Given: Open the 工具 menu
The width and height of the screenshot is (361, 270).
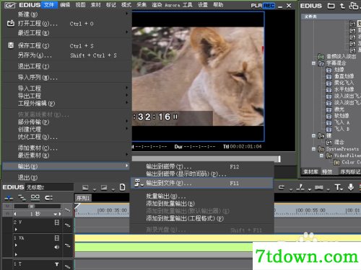Looking at the screenshot, I should [188, 5].
